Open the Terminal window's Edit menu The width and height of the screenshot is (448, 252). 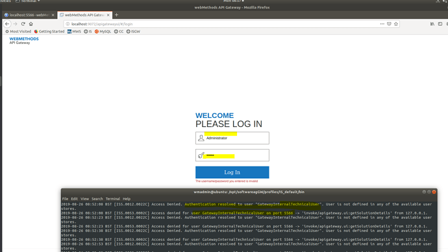(74, 199)
